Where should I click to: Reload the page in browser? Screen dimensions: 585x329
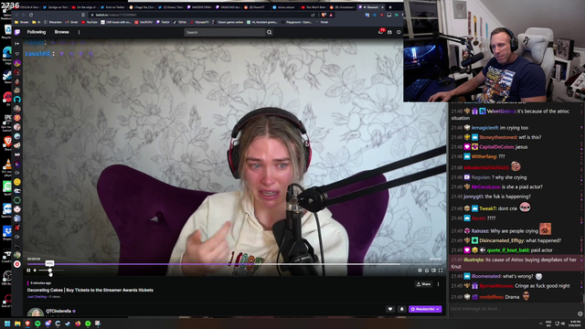[31, 15]
